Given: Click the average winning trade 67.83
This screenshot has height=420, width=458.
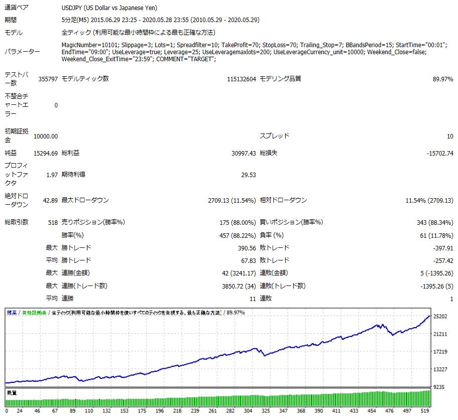Looking at the screenshot, I should tap(249, 261).
